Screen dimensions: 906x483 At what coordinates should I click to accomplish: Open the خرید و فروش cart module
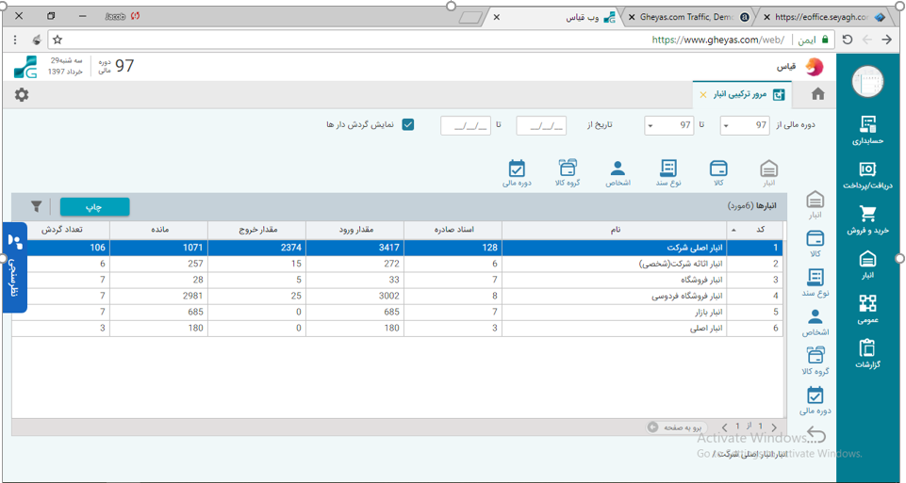[x=868, y=220]
